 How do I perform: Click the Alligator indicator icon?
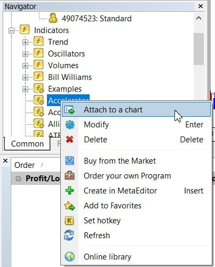39,124
